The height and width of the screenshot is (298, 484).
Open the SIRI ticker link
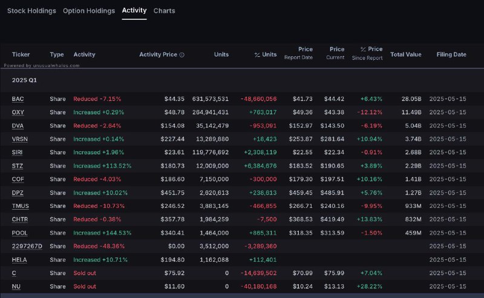[x=17, y=152]
